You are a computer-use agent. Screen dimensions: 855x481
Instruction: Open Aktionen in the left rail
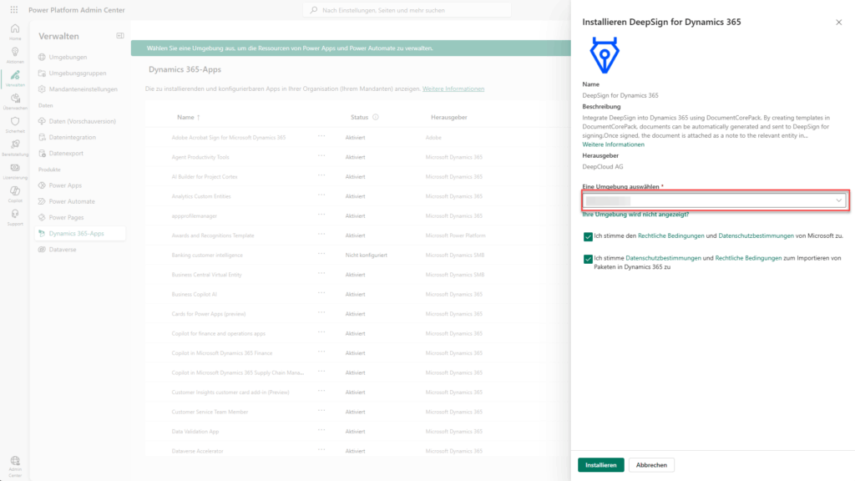coord(15,55)
